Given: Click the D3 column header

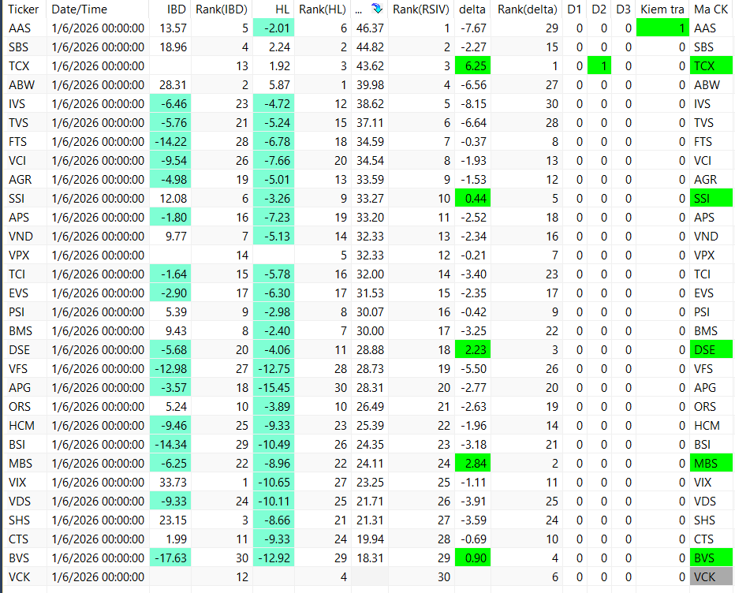Looking at the screenshot, I should tap(624, 9).
